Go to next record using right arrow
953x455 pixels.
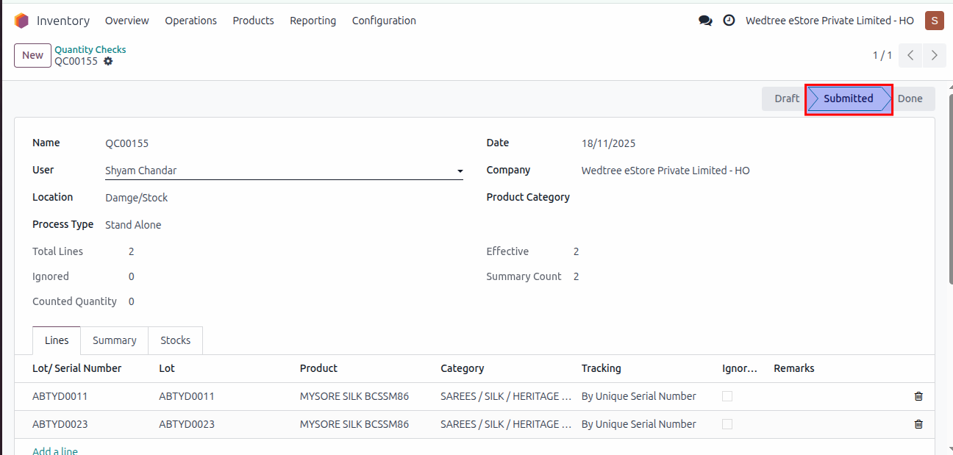[x=934, y=55]
